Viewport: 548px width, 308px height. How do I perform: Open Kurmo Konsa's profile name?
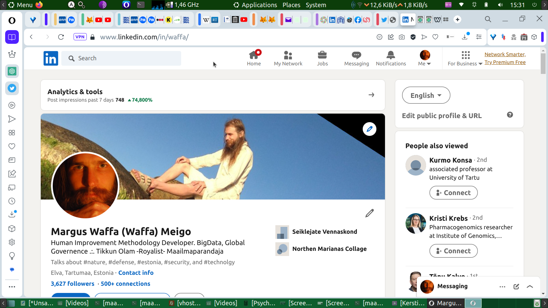coord(451,160)
